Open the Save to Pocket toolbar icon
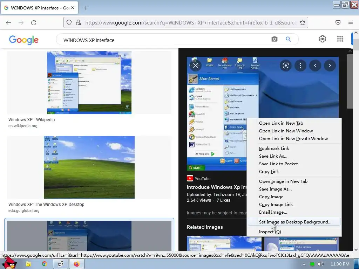Image resolution: width=359 pixels, height=269 pixels. coord(338,22)
